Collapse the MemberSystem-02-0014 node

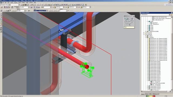147,80
